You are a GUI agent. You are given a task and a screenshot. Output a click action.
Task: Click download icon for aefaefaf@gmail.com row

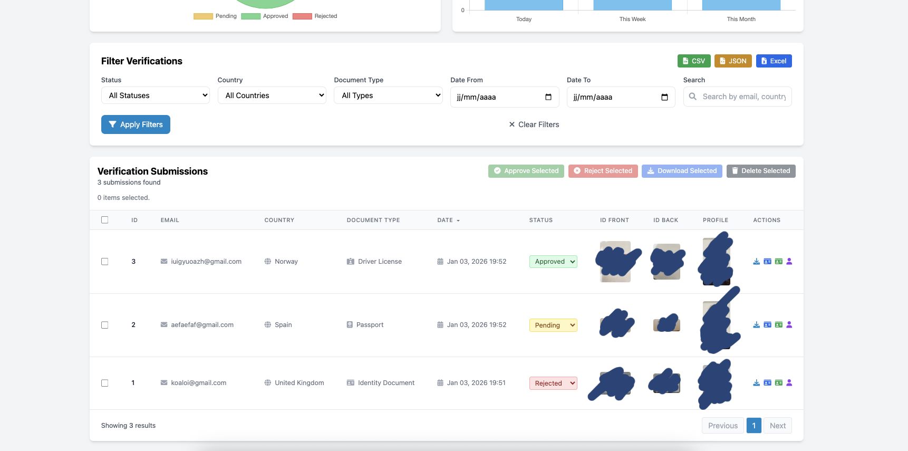[756, 325]
